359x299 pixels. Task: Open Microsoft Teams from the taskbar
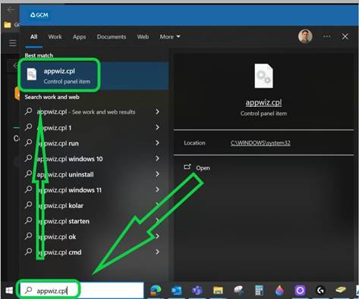click(197, 291)
